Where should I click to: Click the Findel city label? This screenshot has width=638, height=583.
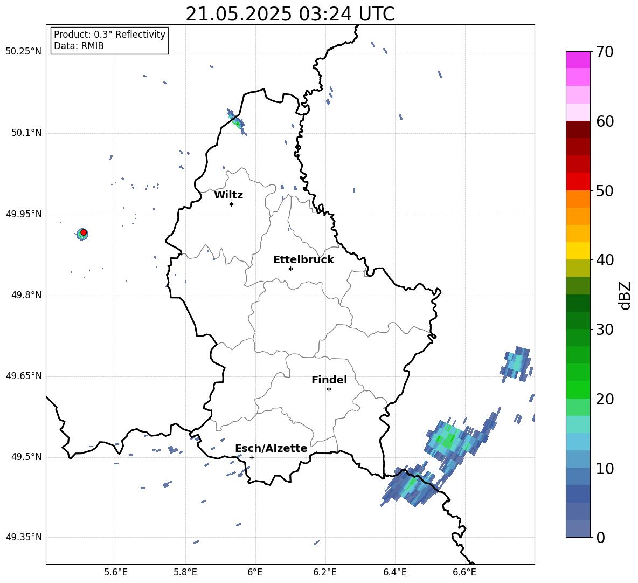click(x=329, y=380)
